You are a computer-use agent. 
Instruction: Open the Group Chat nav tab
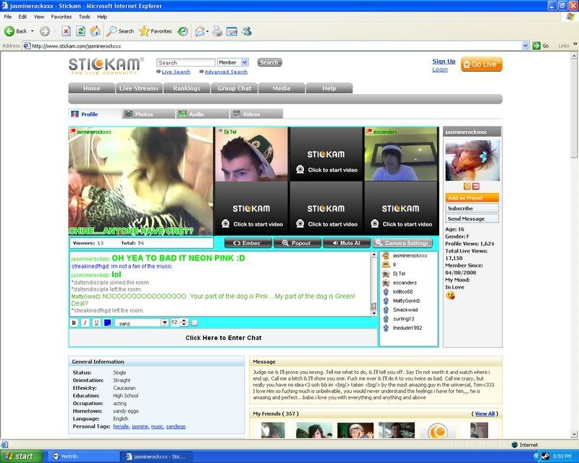[234, 88]
